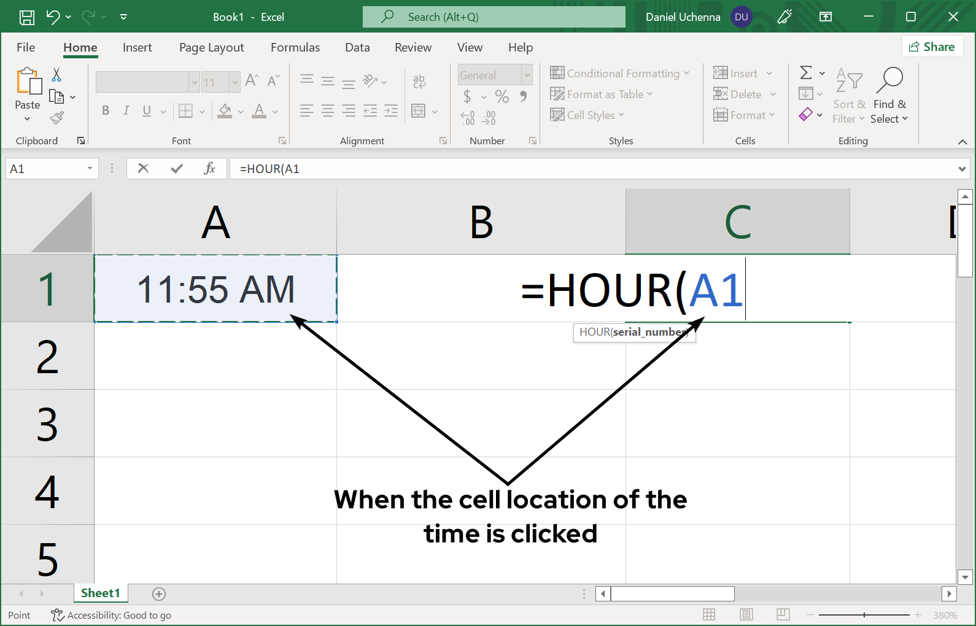This screenshot has width=976, height=626.
Task: Click the AutoSum sigma icon
Action: tap(806, 73)
